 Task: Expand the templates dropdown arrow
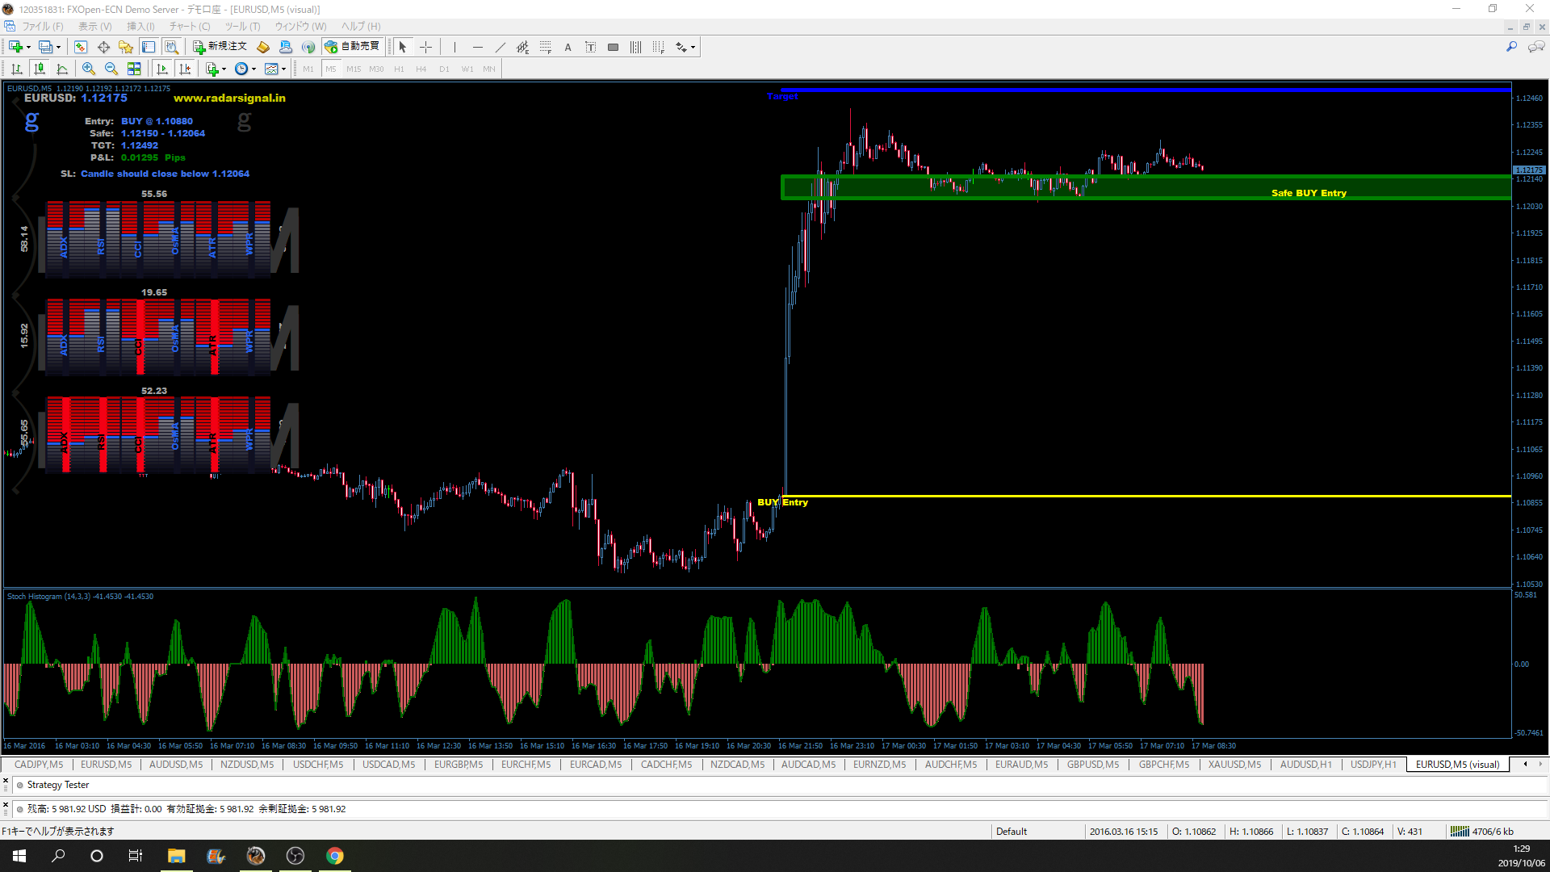283,69
